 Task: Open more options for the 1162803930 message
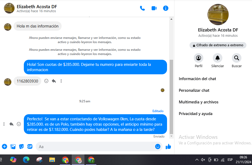(61, 81)
